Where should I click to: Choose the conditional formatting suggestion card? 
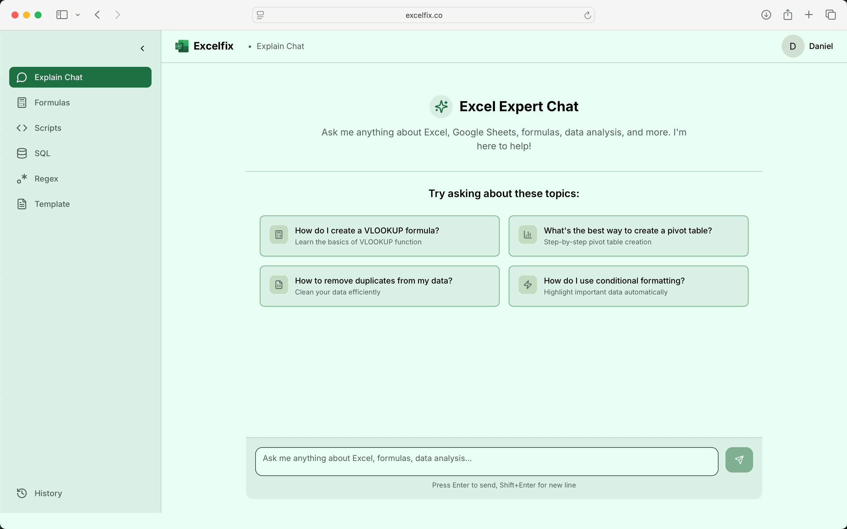pos(628,286)
